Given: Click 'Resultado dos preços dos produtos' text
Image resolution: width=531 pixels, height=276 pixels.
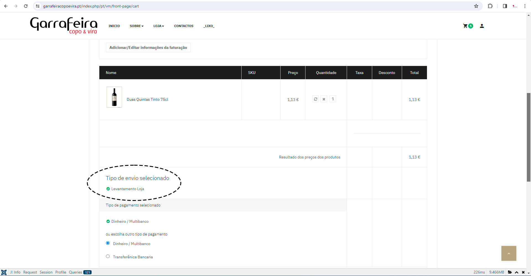Looking at the screenshot, I should 310,157.
